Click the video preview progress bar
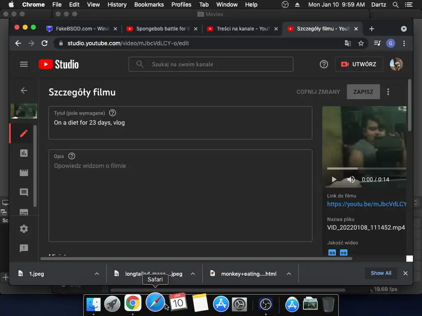 tap(366, 168)
